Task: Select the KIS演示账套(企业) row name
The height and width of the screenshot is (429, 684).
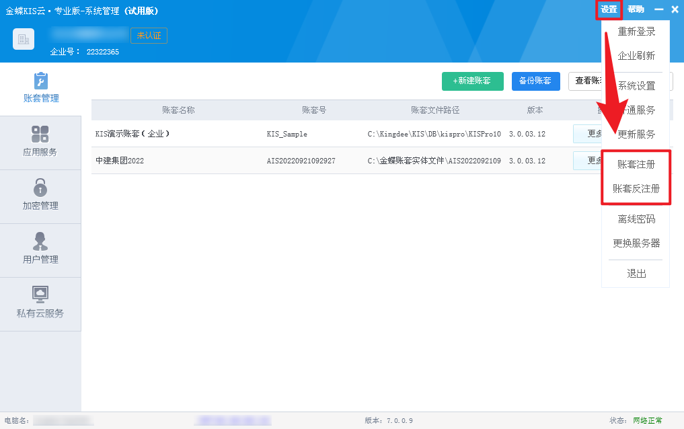Action: coord(132,134)
